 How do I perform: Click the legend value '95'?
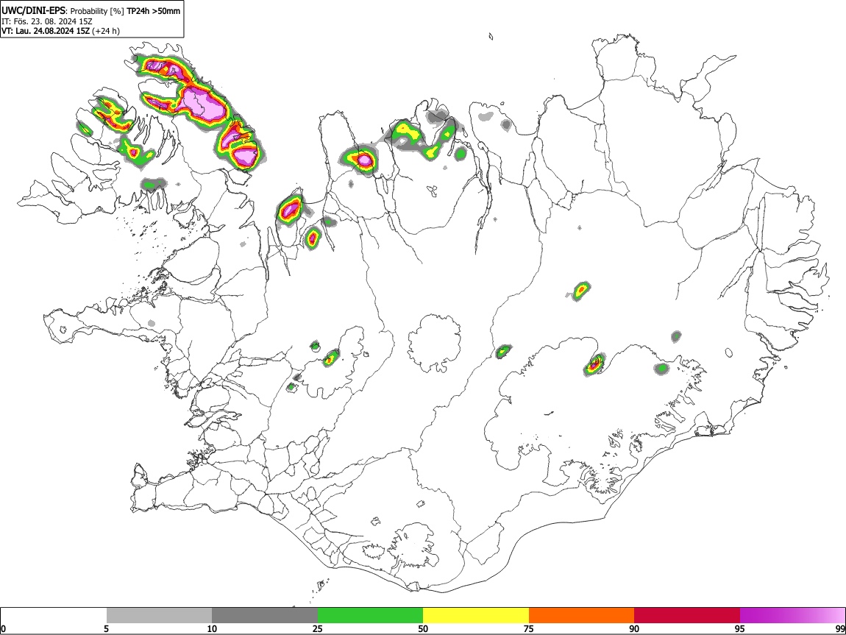pos(740,629)
